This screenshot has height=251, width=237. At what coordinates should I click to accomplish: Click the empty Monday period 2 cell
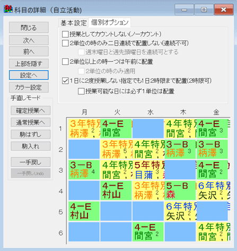pos(84,149)
